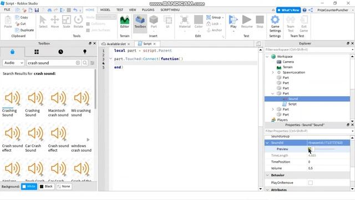Click the Anchor button

[x=214, y=30]
